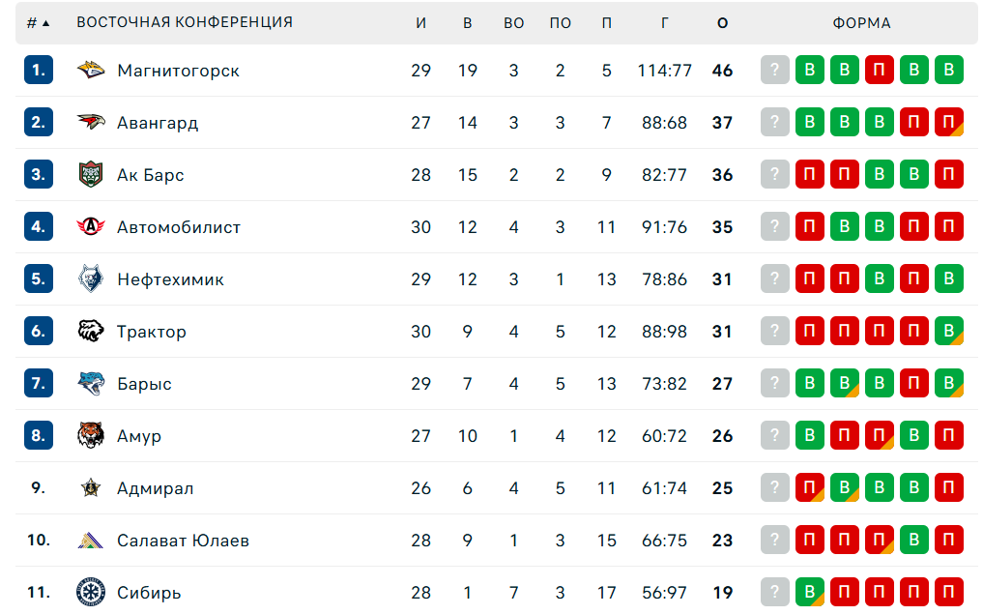The height and width of the screenshot is (615, 983).
Task: Sort standings by the О points column
Action: [x=722, y=23]
